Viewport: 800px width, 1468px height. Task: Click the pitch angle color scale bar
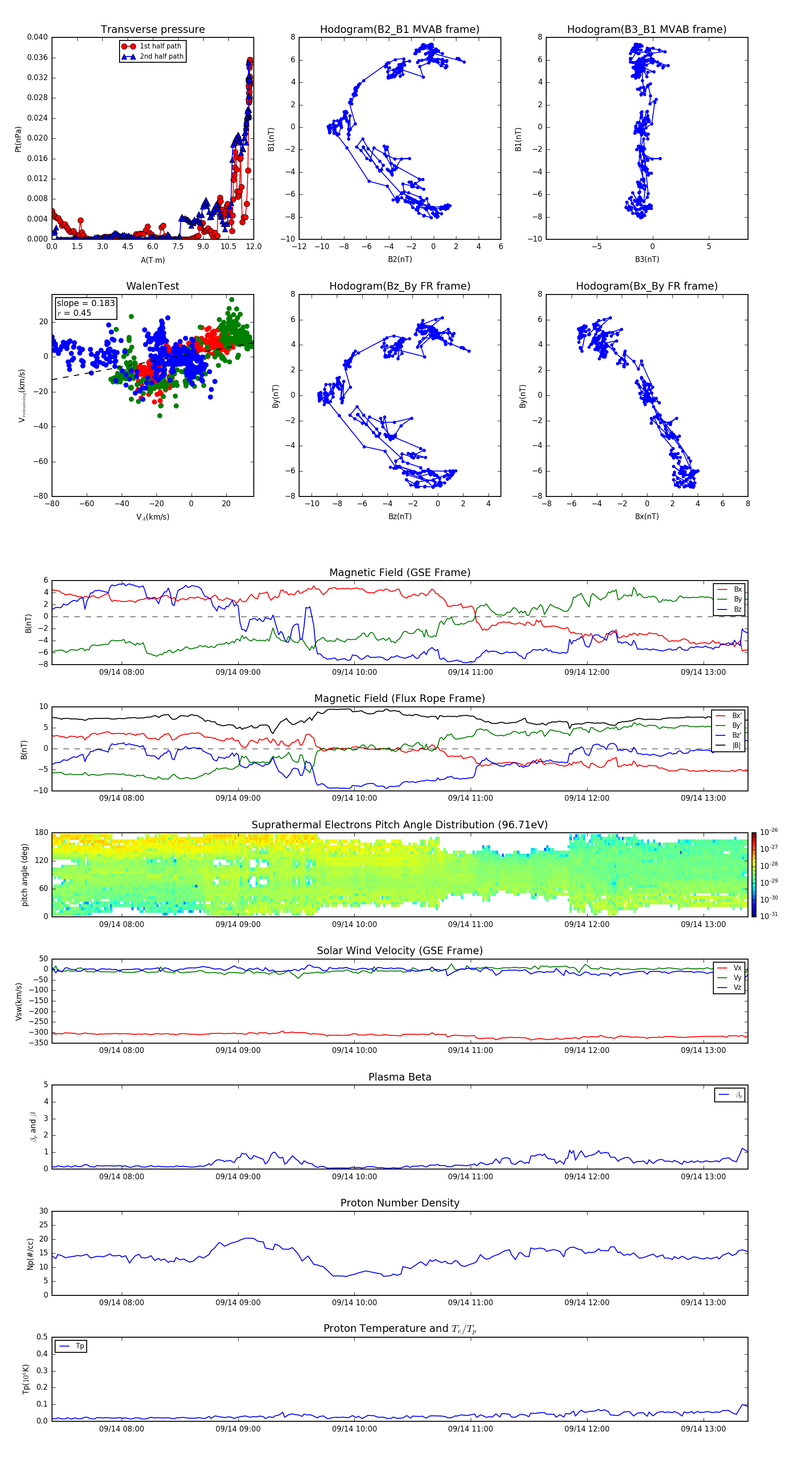pyautogui.click(x=754, y=875)
